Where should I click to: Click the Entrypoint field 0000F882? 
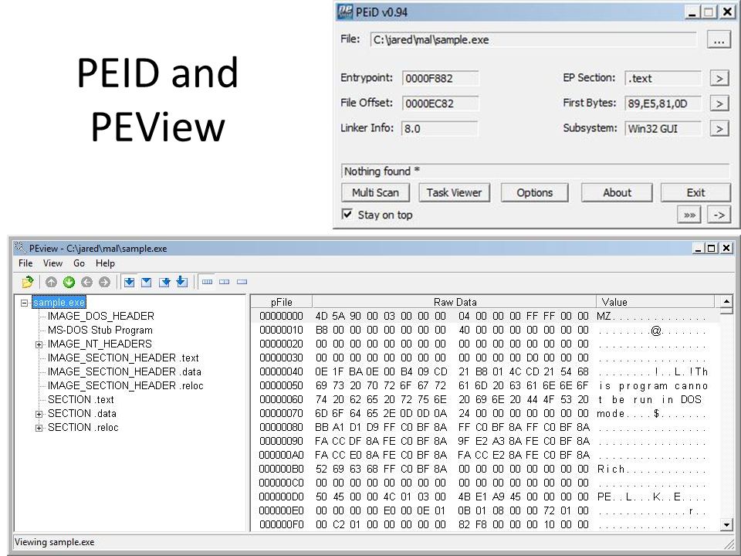441,79
